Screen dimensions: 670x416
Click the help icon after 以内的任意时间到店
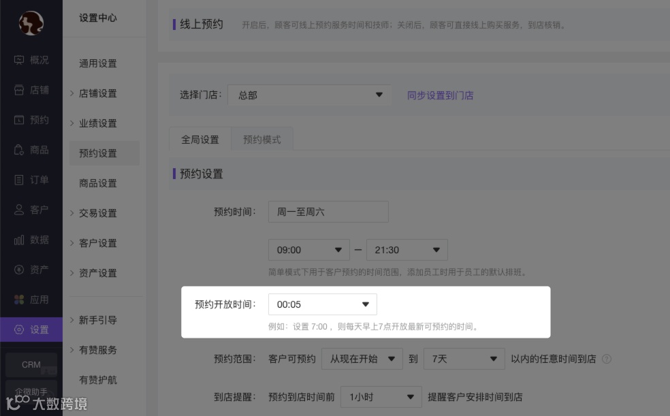606,359
